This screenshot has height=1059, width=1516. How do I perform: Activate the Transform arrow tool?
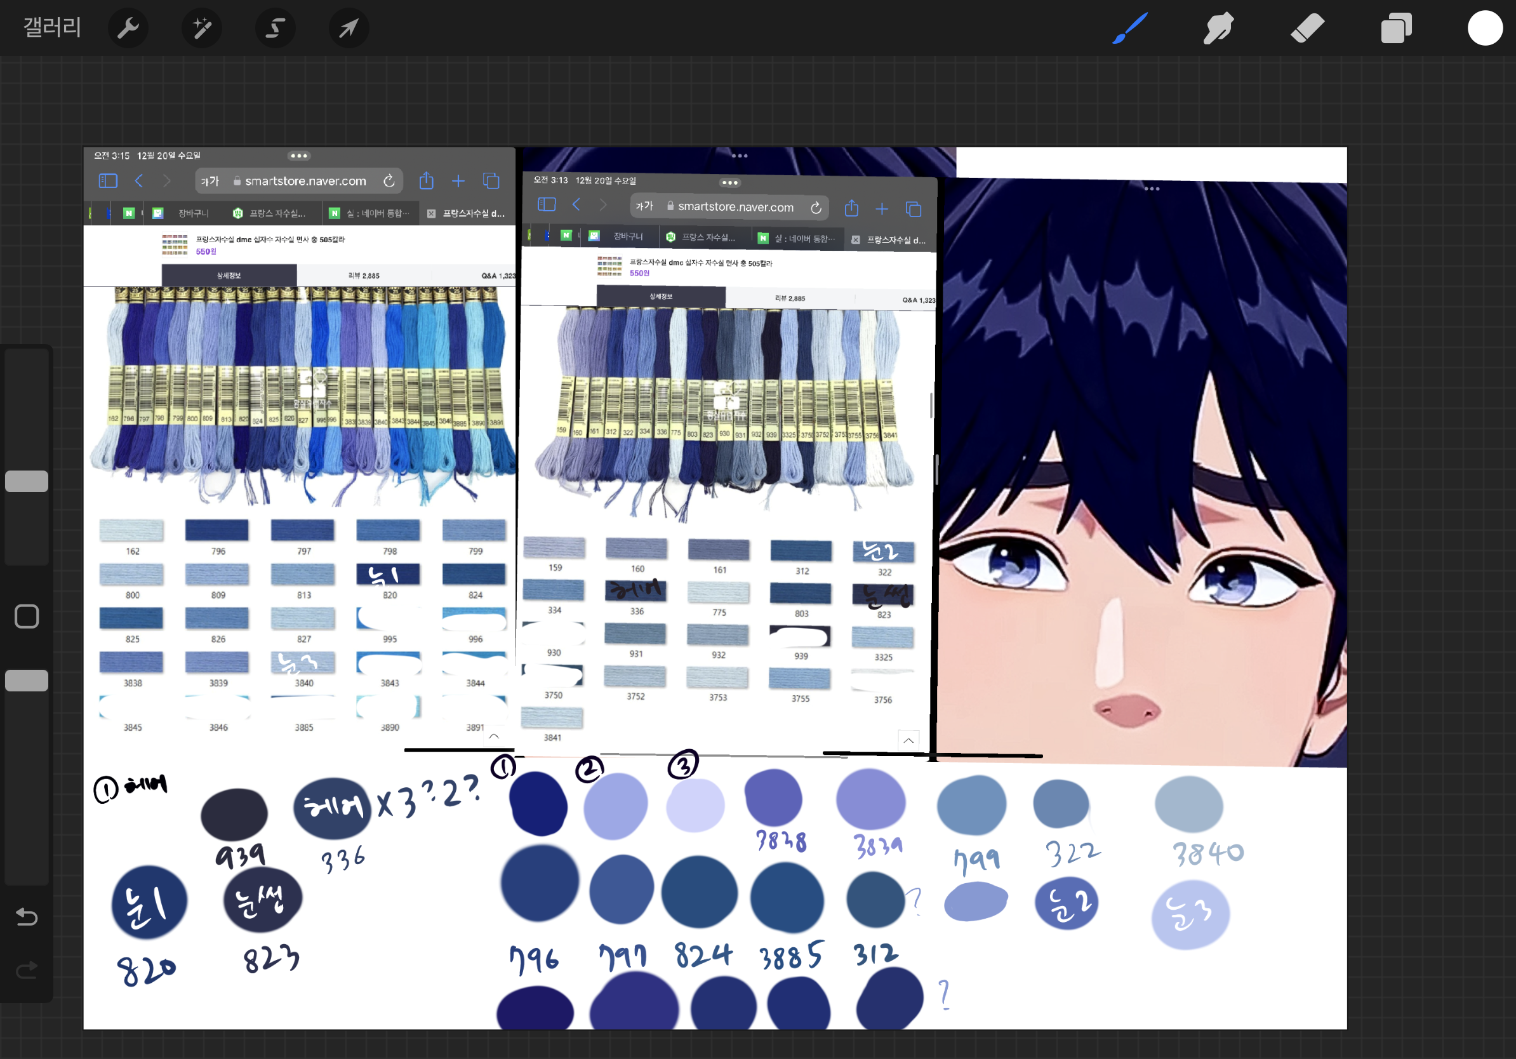349,28
